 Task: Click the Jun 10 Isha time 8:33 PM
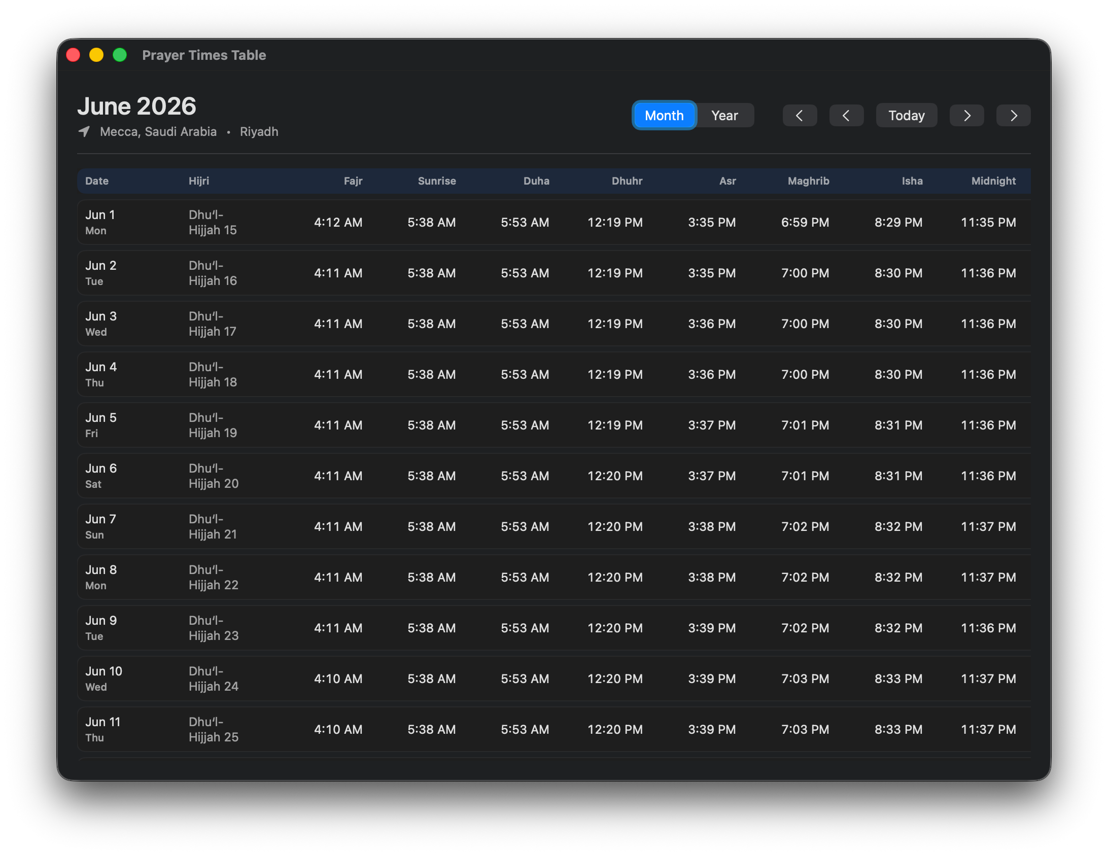pyautogui.click(x=898, y=679)
